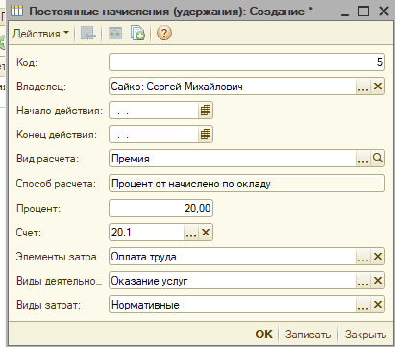The width and height of the screenshot is (395, 347).
Task: Open selection for Виды деятельности field
Action: click(363, 281)
